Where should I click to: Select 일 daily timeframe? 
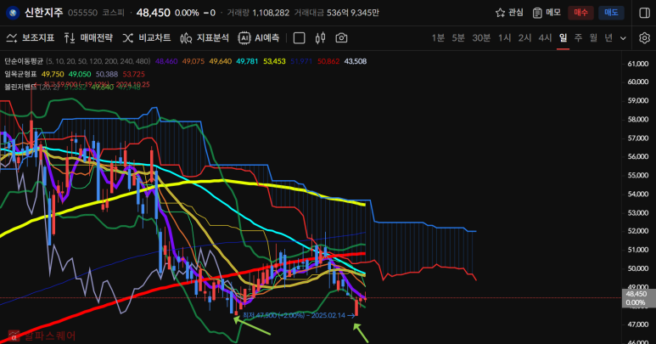click(x=563, y=38)
